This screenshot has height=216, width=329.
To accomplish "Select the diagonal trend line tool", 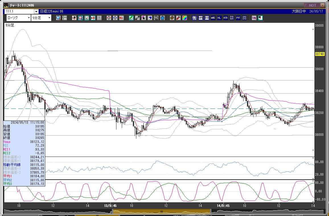I will pos(137,18).
